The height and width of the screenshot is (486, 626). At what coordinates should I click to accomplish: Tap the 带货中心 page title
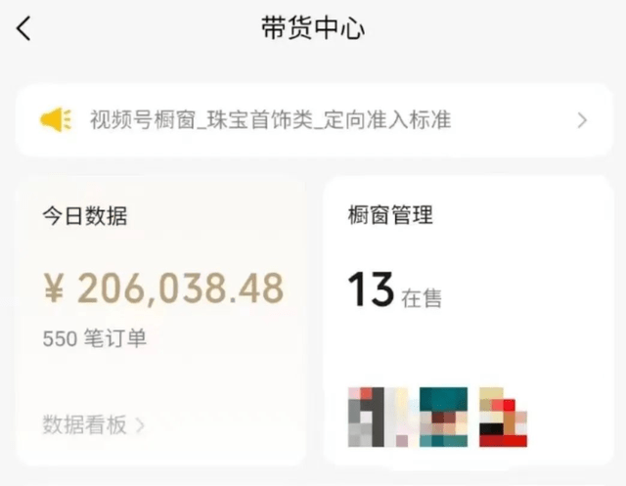pyautogui.click(x=313, y=28)
